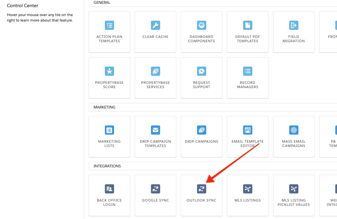Open the Request Support chat icon
The image size is (337, 219).
click(202, 71)
